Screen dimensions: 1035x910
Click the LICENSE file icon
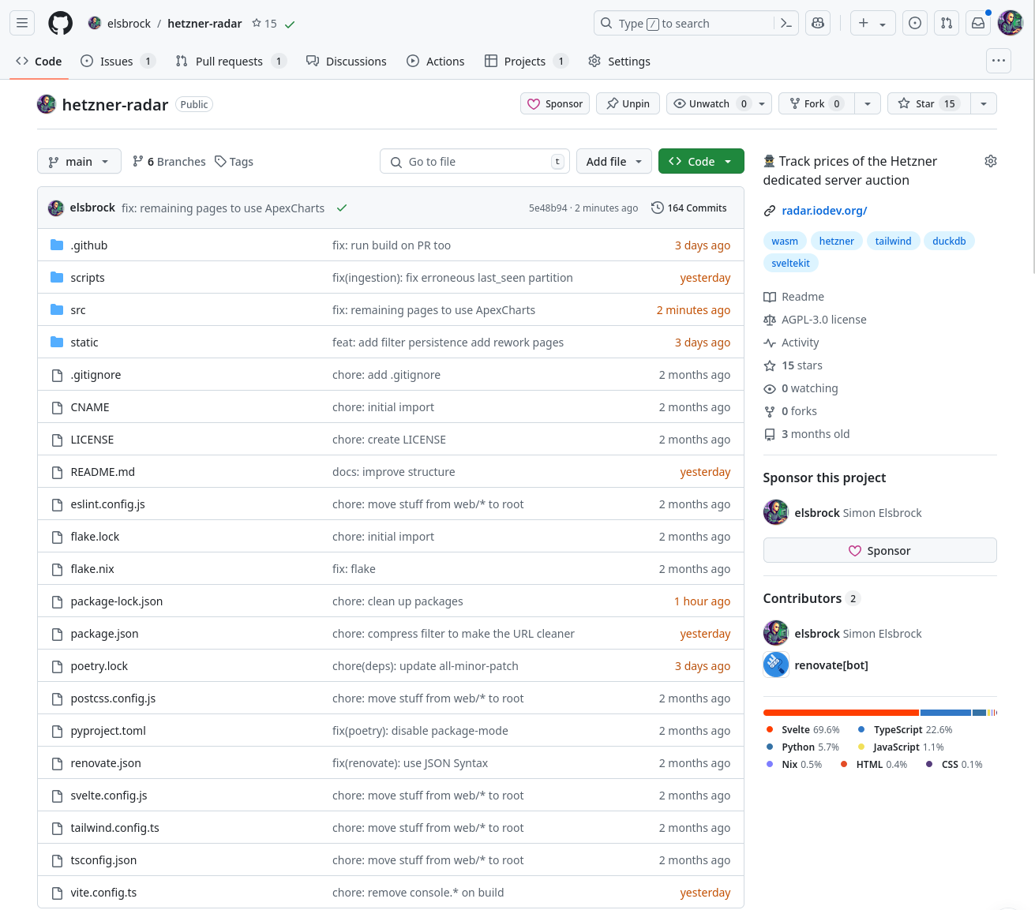pos(57,440)
